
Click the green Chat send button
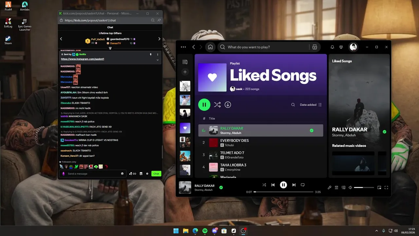pyautogui.click(x=156, y=174)
